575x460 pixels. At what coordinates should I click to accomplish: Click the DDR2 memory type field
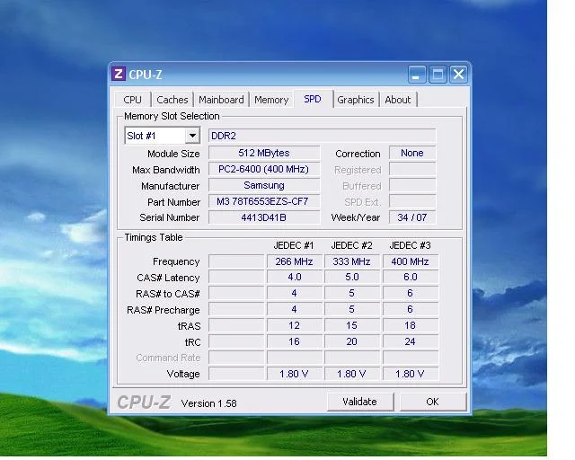point(322,136)
